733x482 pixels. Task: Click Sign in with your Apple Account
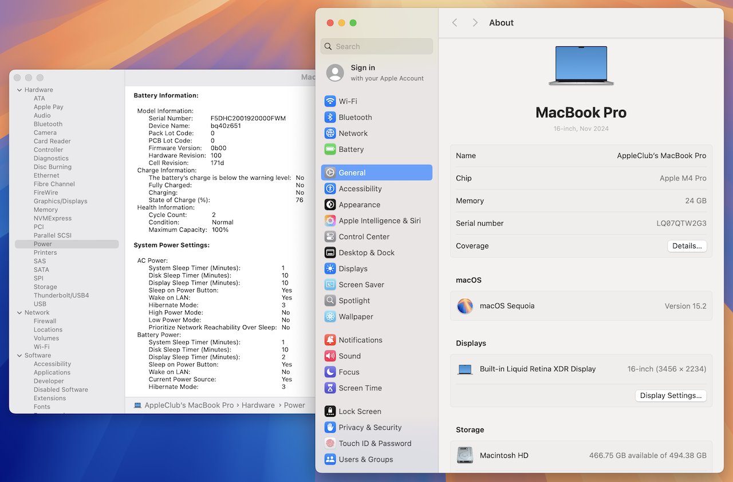(x=387, y=73)
